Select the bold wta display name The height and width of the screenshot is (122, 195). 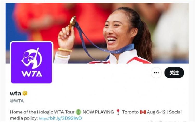click(x=15, y=93)
